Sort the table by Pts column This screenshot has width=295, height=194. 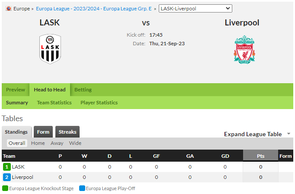[x=260, y=156]
